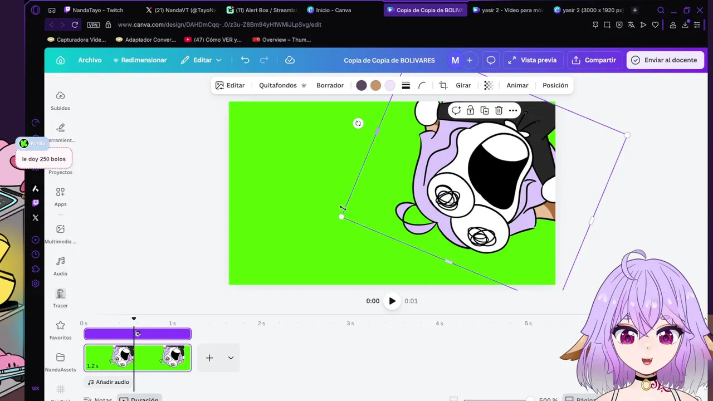
Task: Go to Canva home icon
Action: [60, 60]
